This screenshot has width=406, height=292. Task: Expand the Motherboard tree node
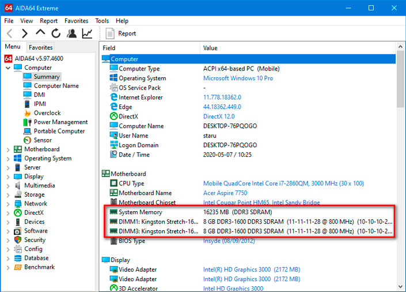tap(8, 149)
